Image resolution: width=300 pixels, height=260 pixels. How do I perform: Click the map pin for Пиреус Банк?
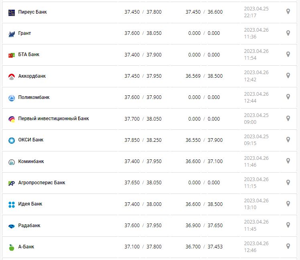(288, 12)
